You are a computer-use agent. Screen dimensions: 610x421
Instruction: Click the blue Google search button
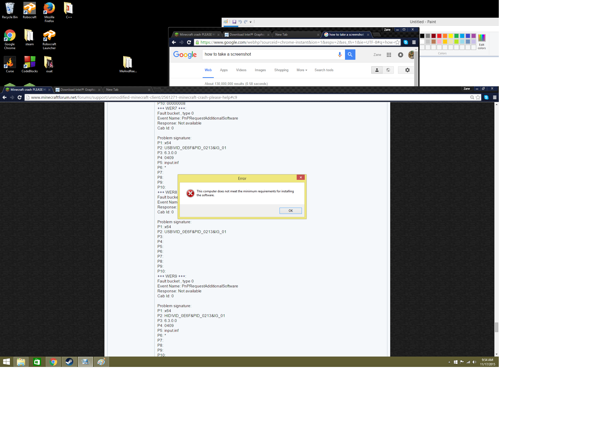[x=350, y=54]
